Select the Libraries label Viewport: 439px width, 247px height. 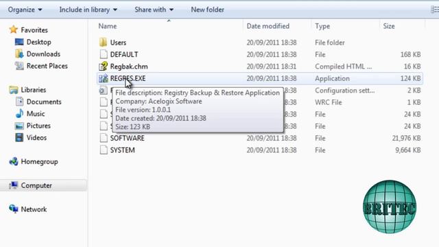[34, 90]
